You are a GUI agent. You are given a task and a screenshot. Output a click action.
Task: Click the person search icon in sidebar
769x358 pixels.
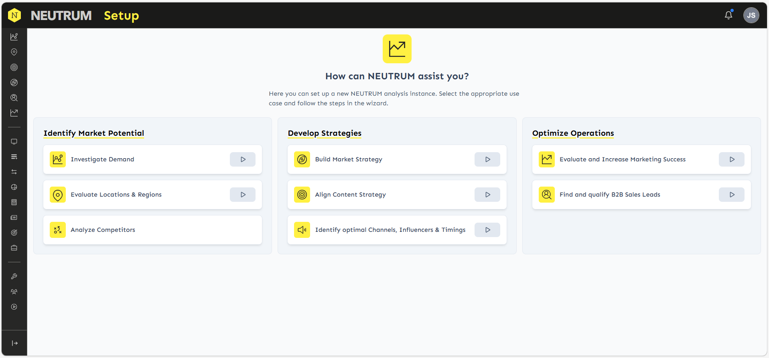pos(14,98)
